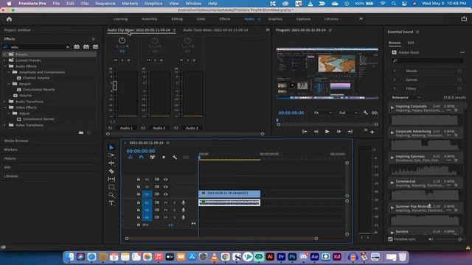Open Illustrator icon in the Dock
The width and height of the screenshot is (472, 265).
coord(270,257)
